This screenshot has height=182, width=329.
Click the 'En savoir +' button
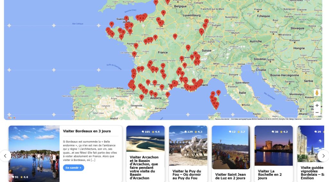74,168
